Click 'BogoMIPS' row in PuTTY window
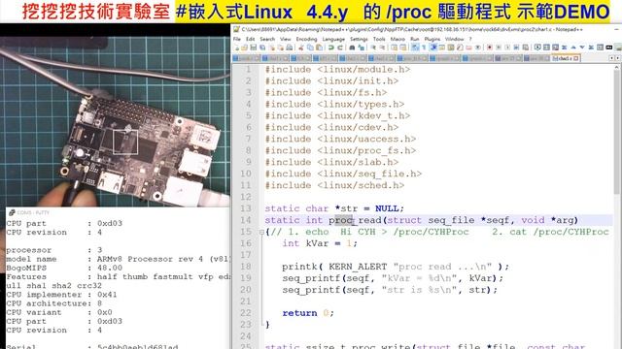This screenshot has width=622, height=349. coord(118,268)
